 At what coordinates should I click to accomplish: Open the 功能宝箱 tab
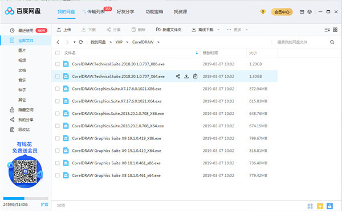click(x=154, y=11)
